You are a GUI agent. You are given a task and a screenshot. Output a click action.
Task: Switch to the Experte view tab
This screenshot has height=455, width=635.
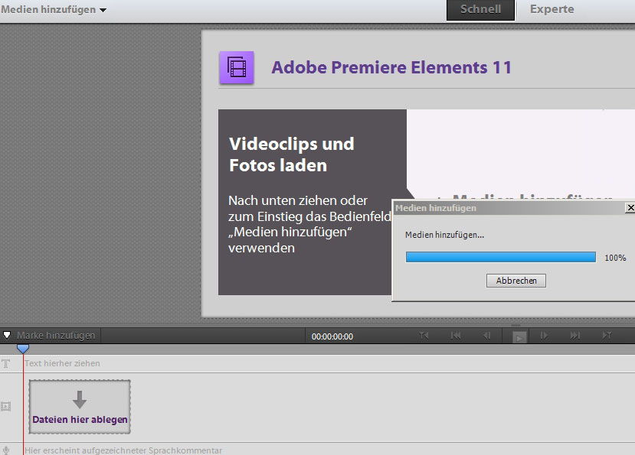click(552, 9)
